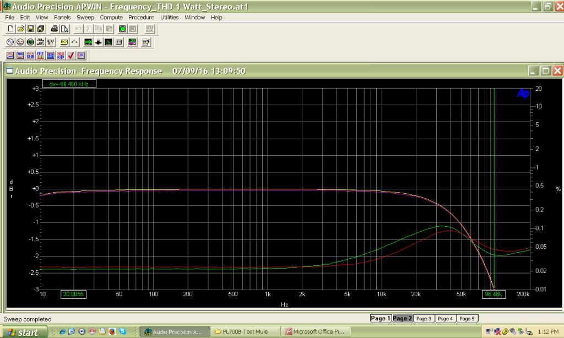Open Print Preview
This screenshot has height=338, width=564.
click(64, 29)
